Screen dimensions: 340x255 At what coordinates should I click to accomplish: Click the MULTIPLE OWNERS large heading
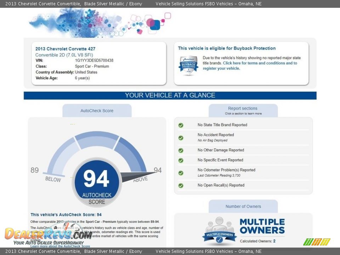pyautogui.click(x=262, y=226)
